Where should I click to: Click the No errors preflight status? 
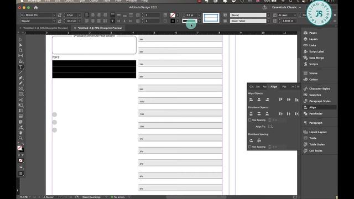[x=118, y=197]
